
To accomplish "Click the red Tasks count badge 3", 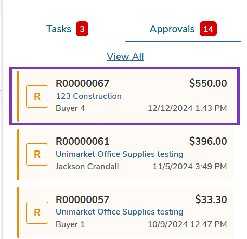I will [x=82, y=29].
